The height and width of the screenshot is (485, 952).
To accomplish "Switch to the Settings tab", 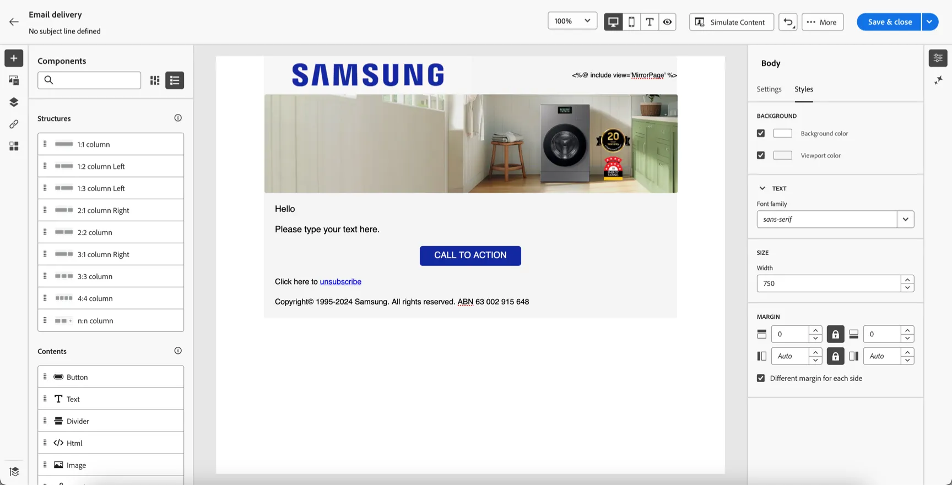I will 769,89.
